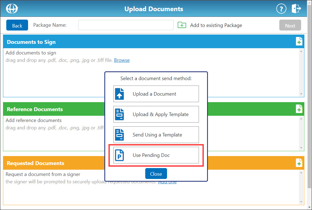The image size is (312, 210).
Task: Click the add icon on Requested Documents header
Action: tap(299, 162)
